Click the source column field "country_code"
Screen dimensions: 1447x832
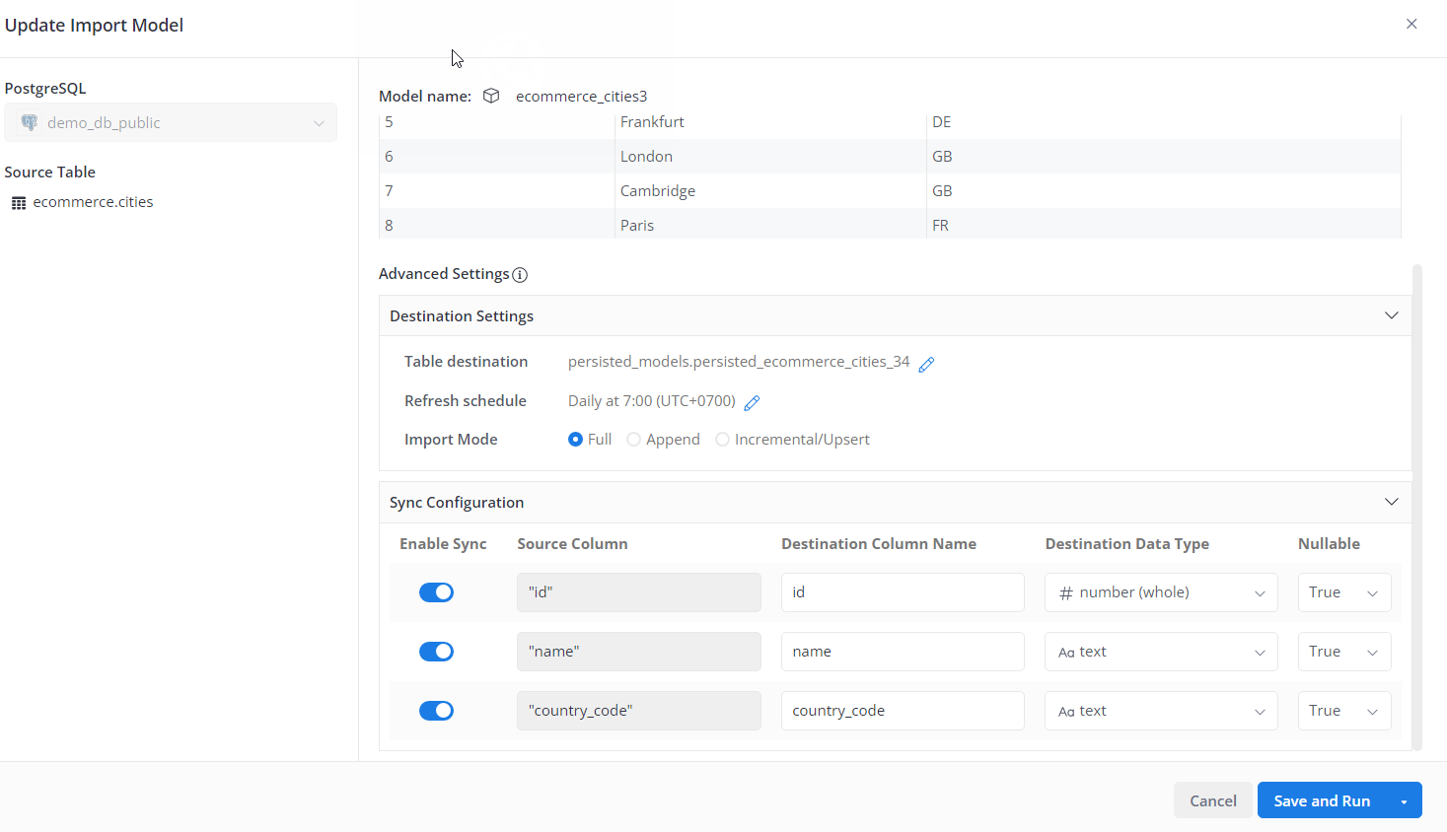coord(639,711)
